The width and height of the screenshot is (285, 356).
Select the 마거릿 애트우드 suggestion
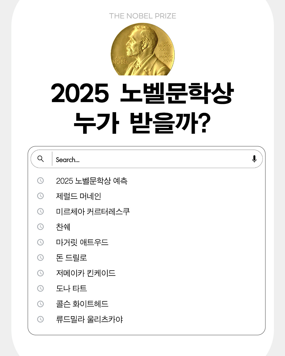pos(82,242)
